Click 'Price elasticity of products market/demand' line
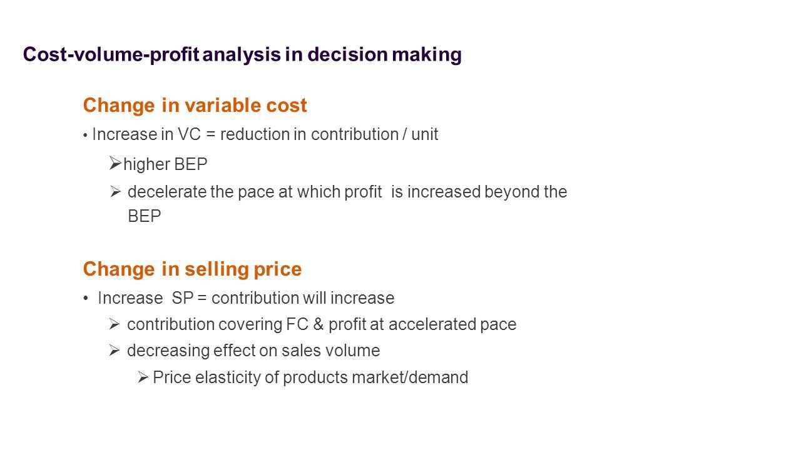 [310, 377]
